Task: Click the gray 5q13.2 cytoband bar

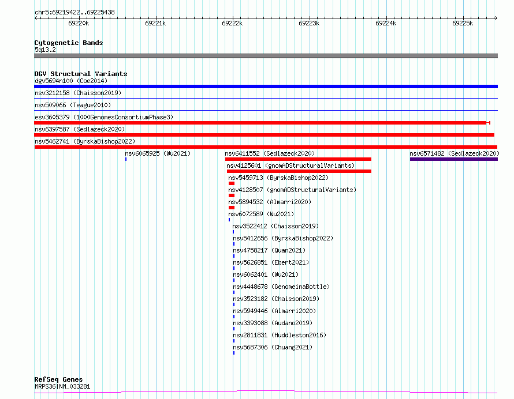Action: coord(266,56)
